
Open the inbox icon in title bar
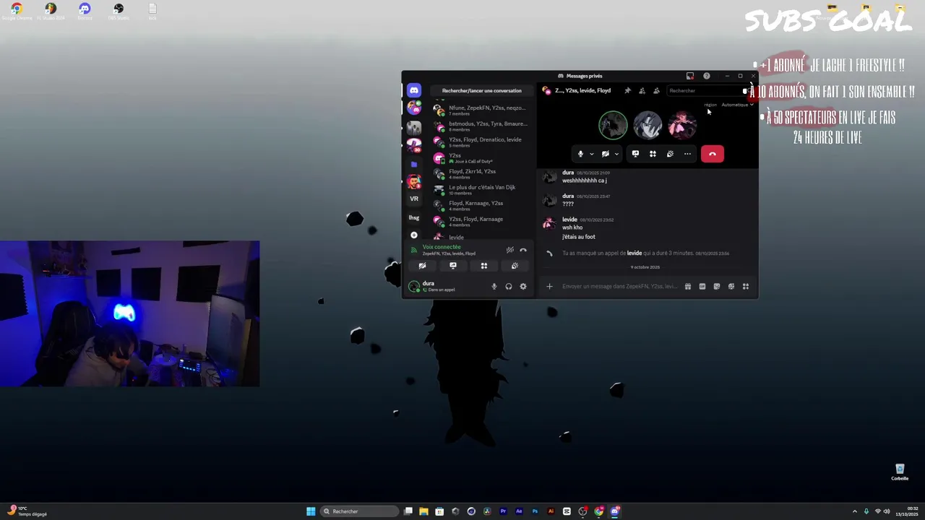click(x=690, y=76)
